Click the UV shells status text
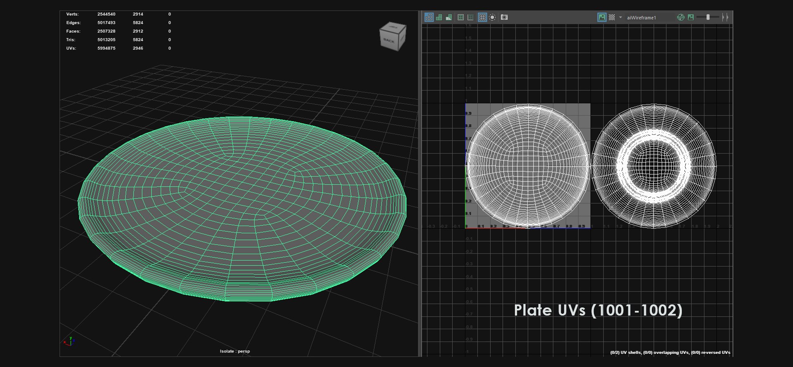793x367 pixels. pos(670,353)
